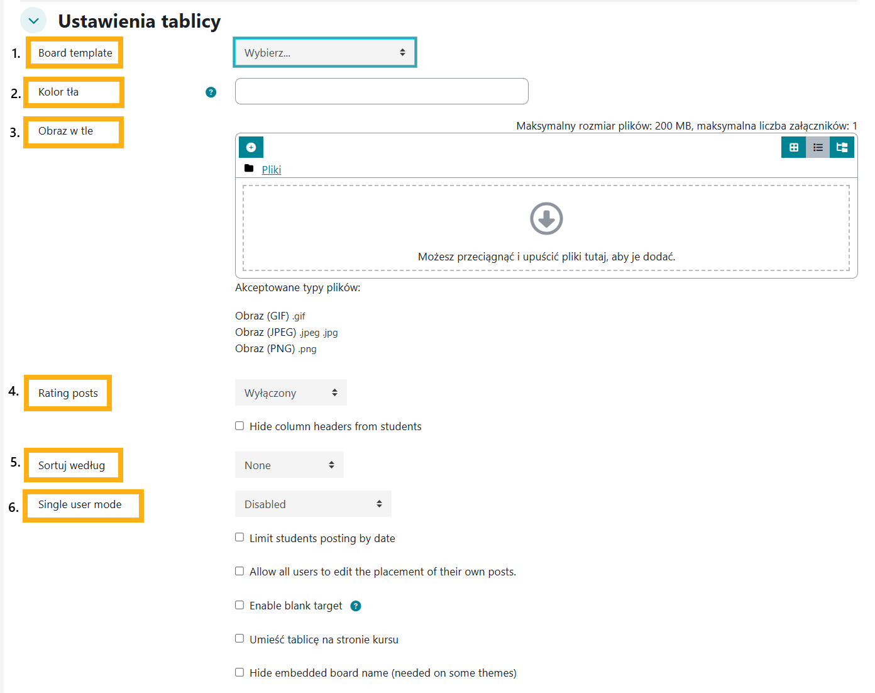Open the Single user mode dropdown
This screenshot has height=693, width=875.
pyautogui.click(x=313, y=504)
